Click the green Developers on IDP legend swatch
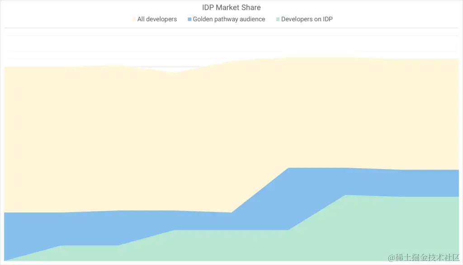 [x=278, y=19]
